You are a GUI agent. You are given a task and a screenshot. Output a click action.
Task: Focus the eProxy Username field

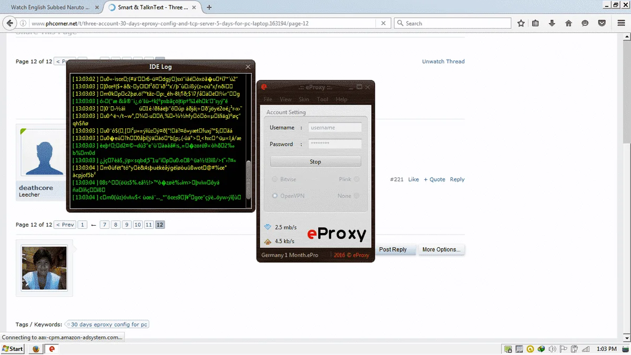(x=335, y=127)
